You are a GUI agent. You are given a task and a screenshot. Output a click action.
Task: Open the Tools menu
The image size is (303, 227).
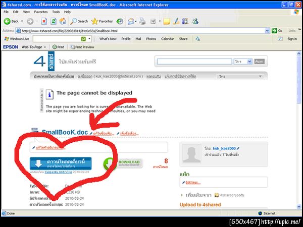click(56, 12)
